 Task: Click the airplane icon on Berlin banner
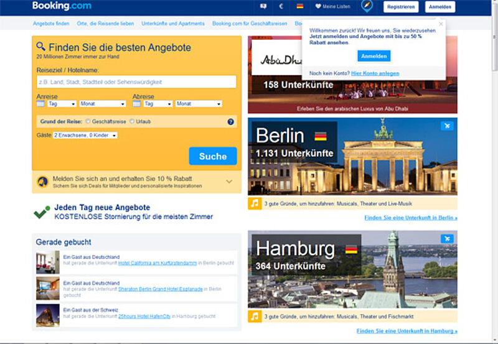[446, 126]
